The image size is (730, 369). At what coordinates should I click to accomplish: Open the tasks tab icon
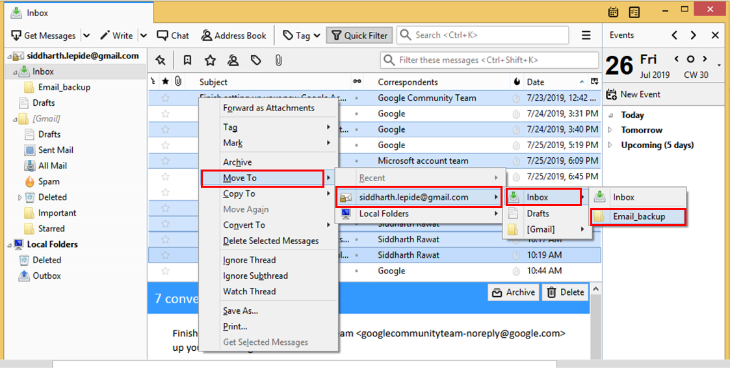coord(634,12)
